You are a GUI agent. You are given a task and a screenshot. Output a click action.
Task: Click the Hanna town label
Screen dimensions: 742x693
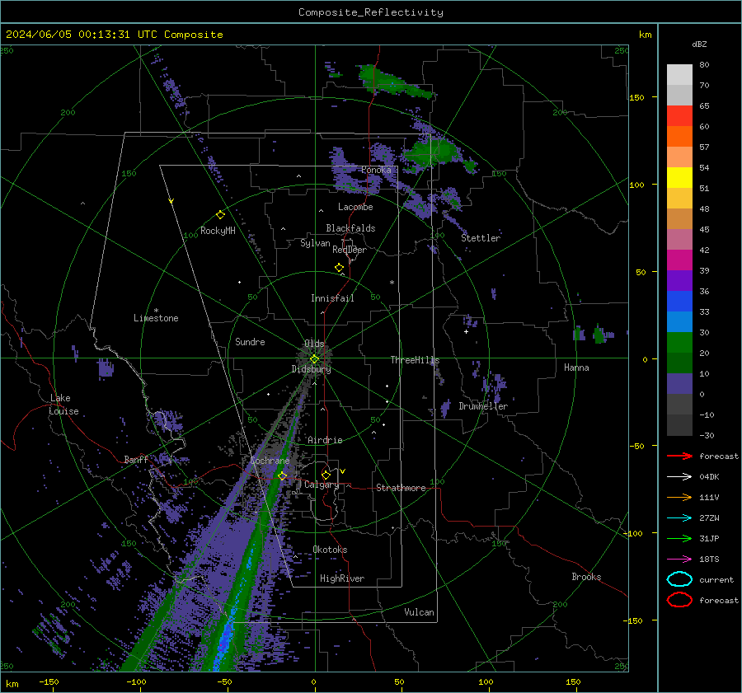pyautogui.click(x=576, y=368)
